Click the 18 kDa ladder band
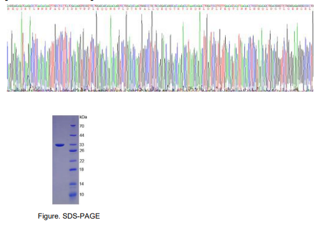 click(x=73, y=169)
